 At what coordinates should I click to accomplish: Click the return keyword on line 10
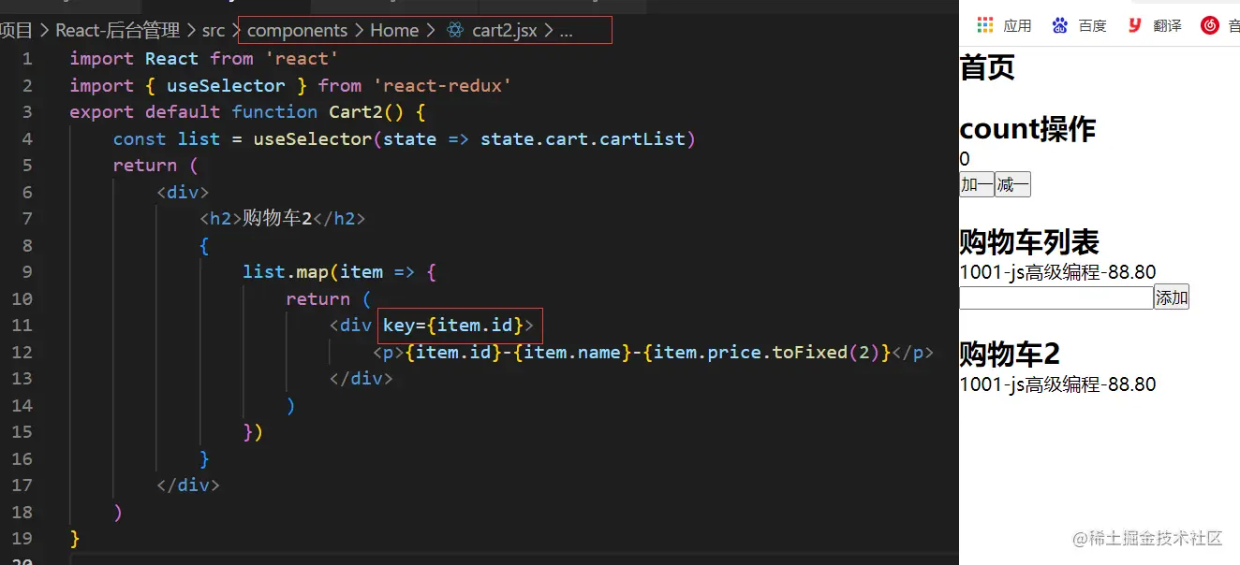(x=317, y=298)
